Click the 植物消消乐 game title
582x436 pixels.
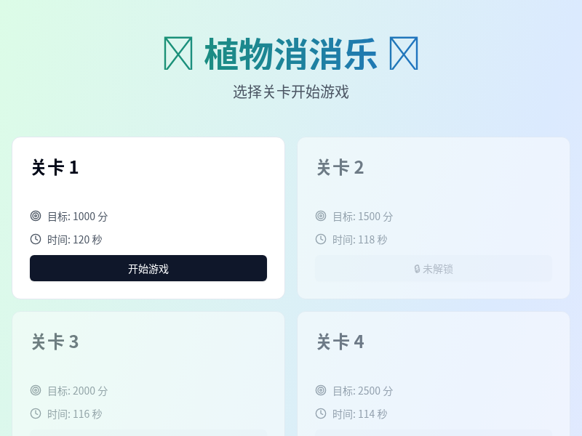tap(290, 52)
